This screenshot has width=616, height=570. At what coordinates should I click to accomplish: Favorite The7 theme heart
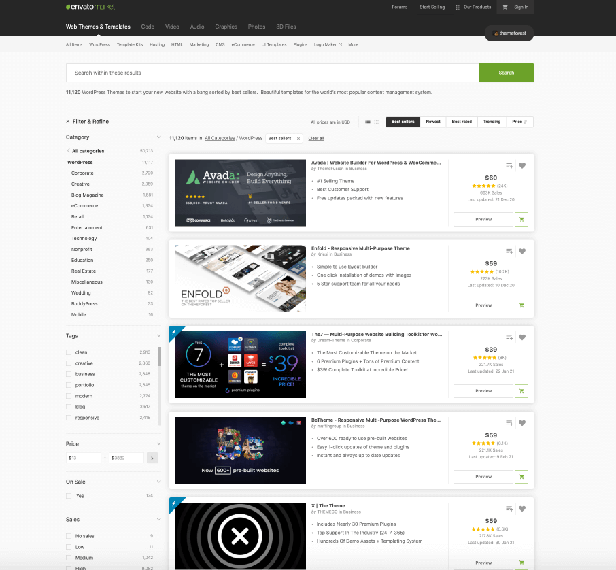coord(522,337)
